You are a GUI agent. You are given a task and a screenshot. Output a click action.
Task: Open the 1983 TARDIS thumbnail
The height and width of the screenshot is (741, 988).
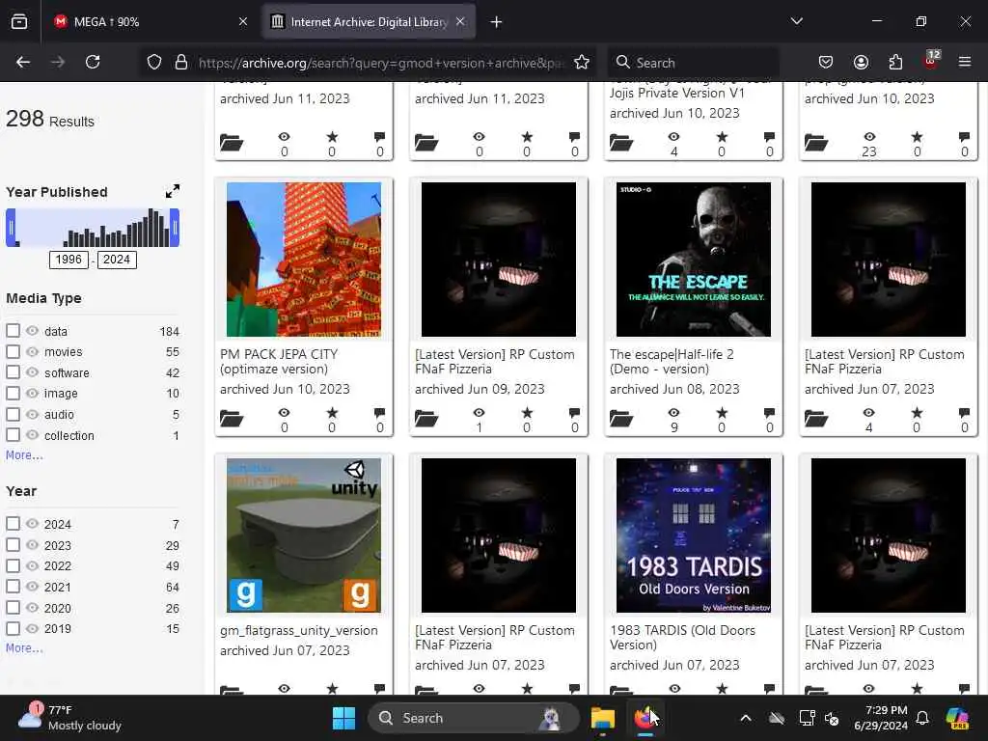(693, 535)
